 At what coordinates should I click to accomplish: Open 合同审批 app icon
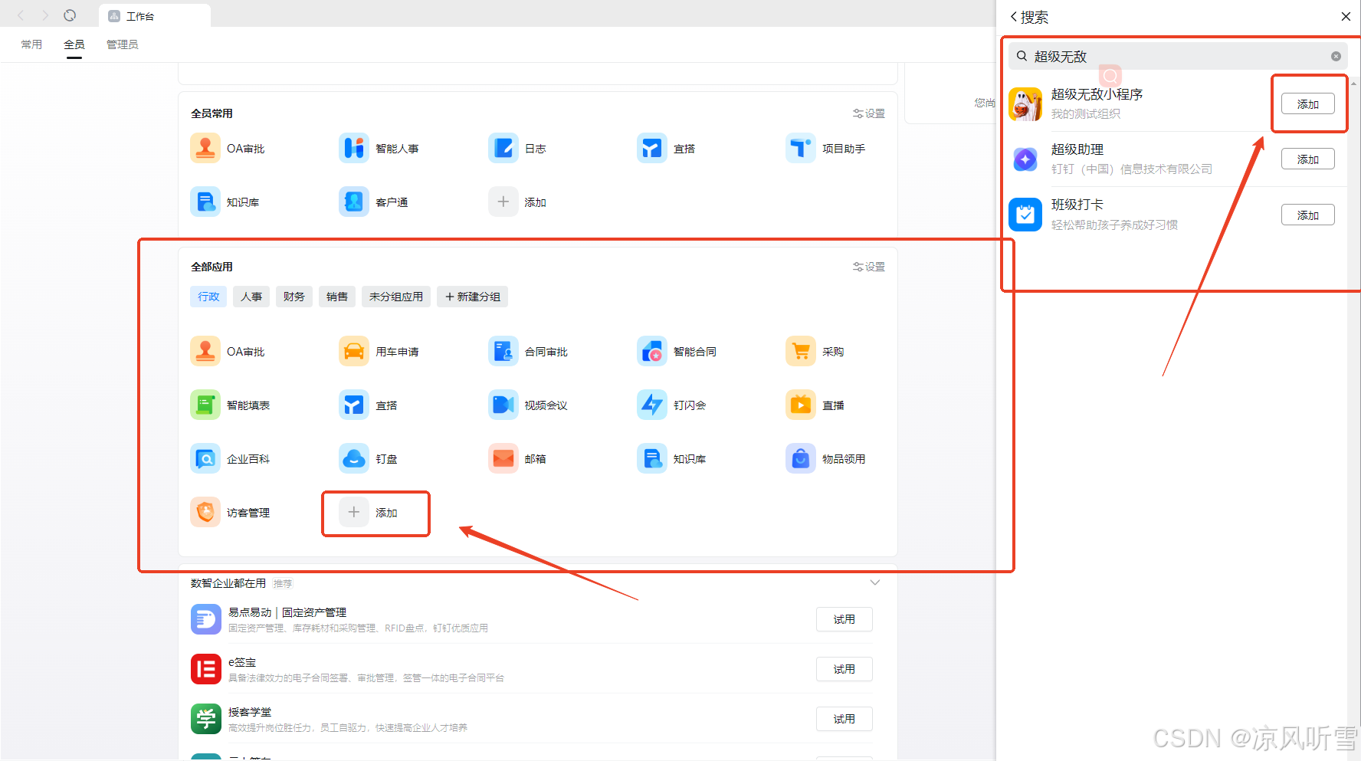[x=503, y=351]
